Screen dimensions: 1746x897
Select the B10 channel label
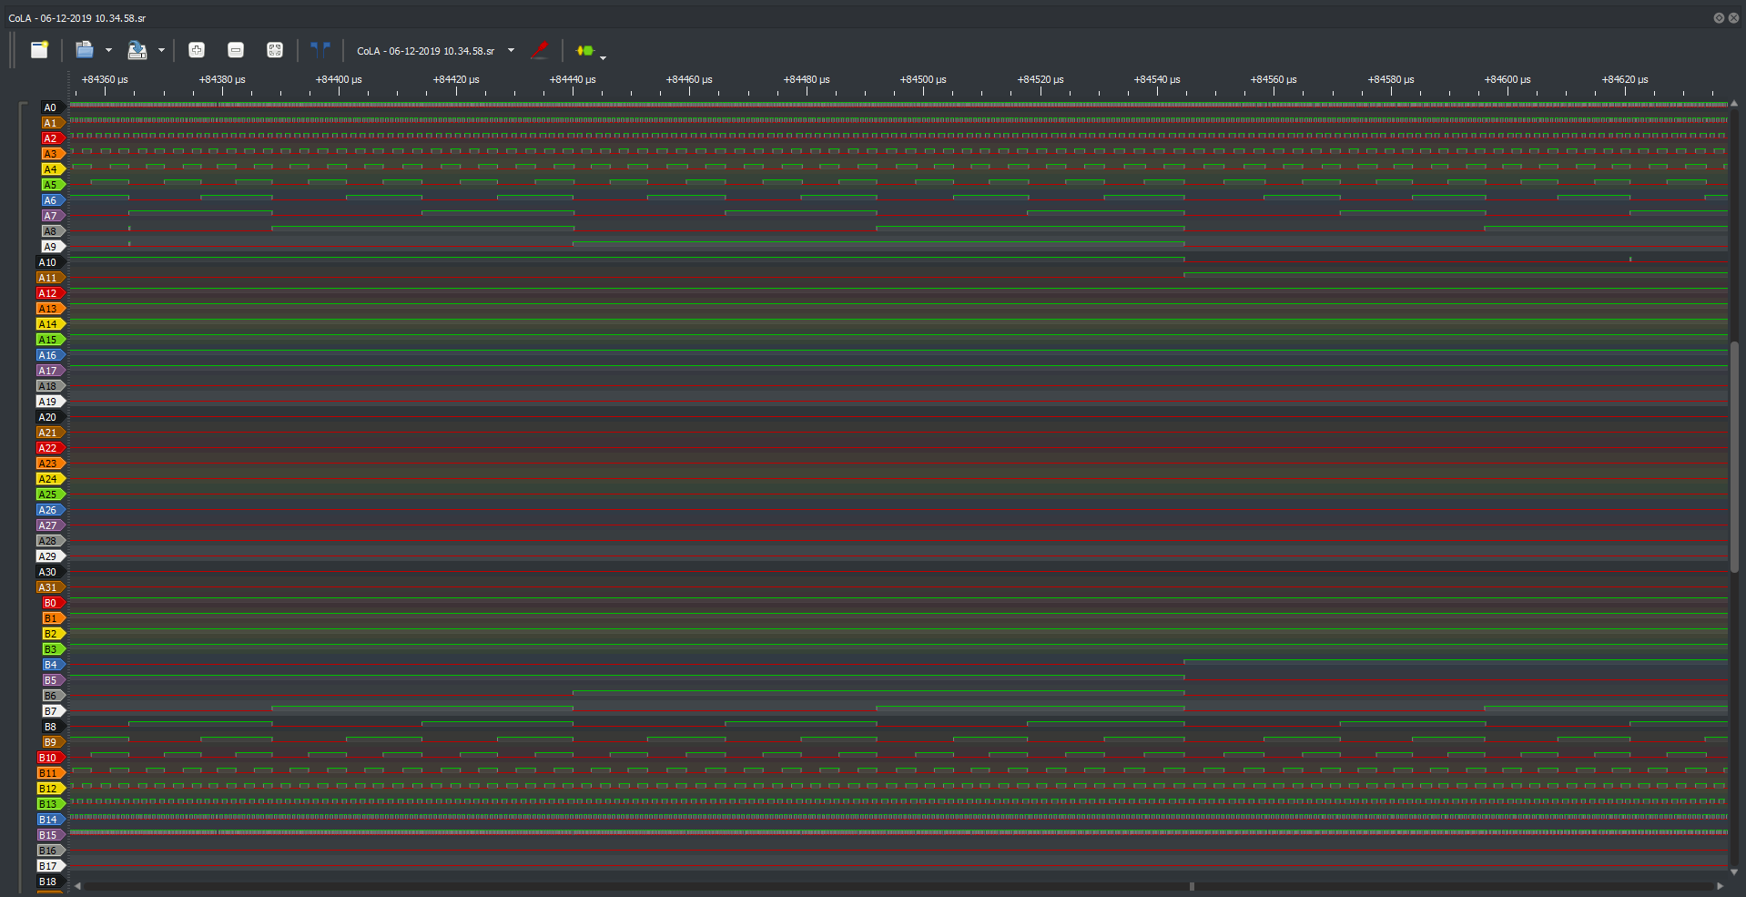(50, 758)
